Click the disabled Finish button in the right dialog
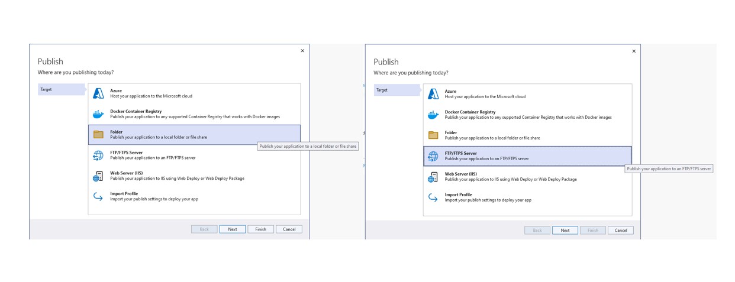Screen dimensions: 735x282 [x=593, y=231]
